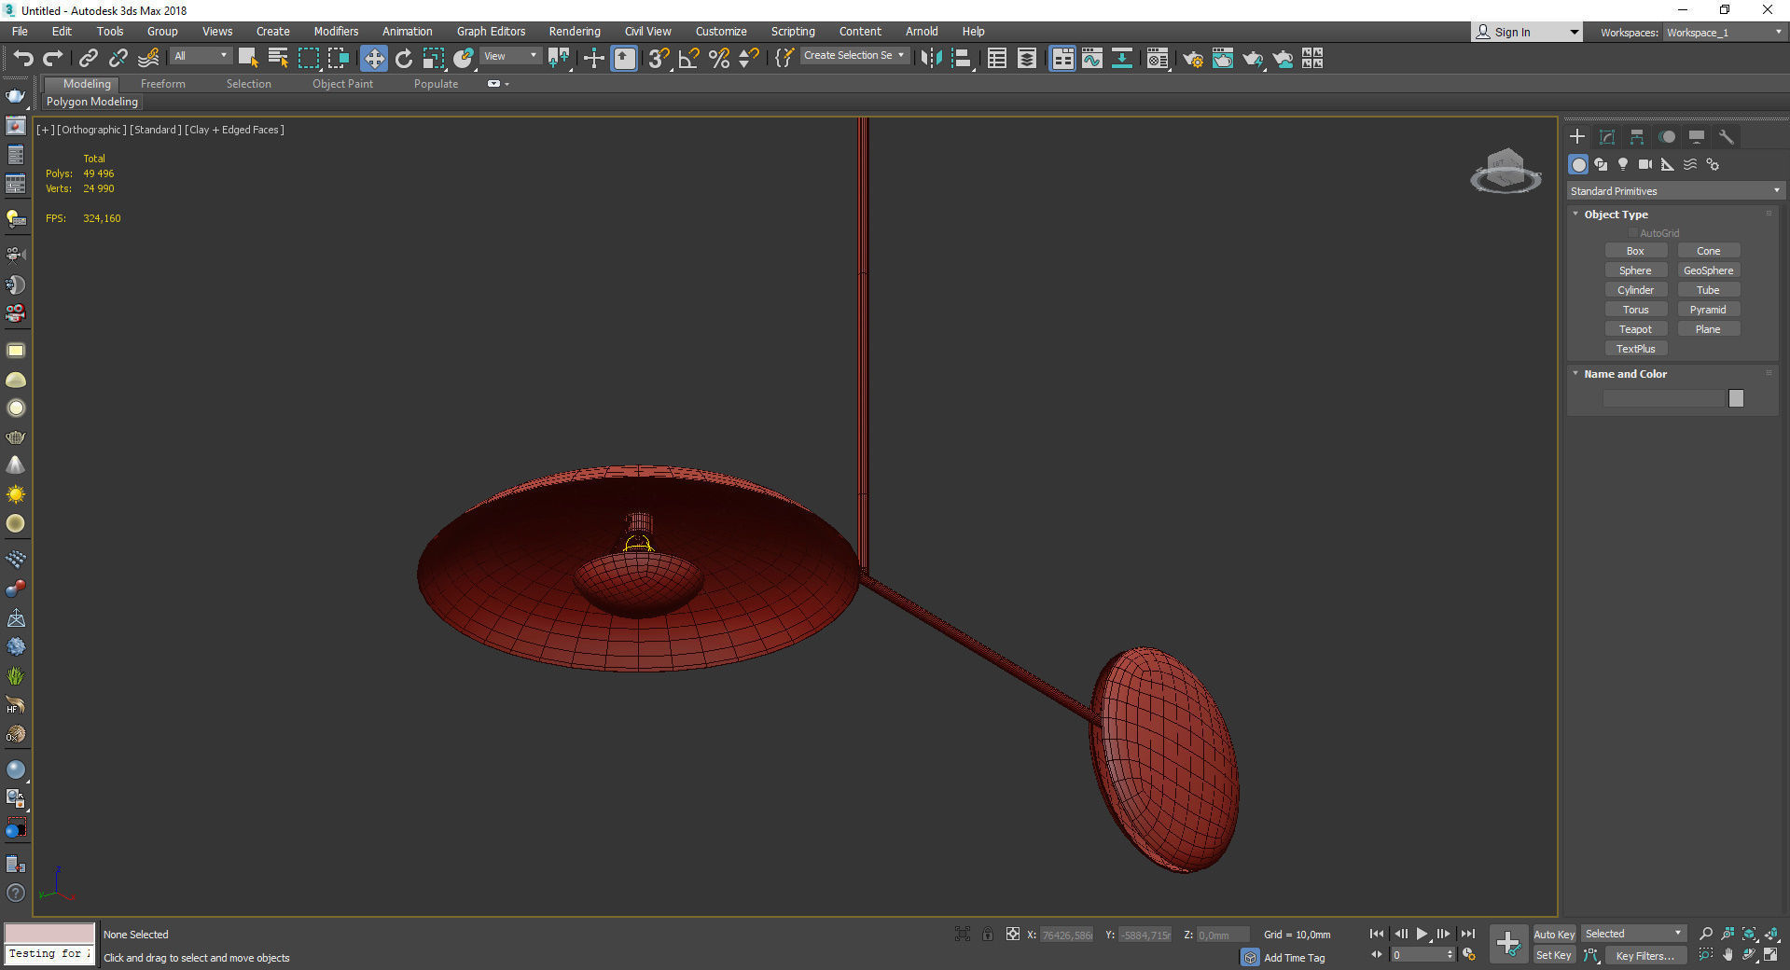Toggle Angle Snap on the toolbar
Screen dimensions: 1790x970
pyautogui.click(x=689, y=59)
